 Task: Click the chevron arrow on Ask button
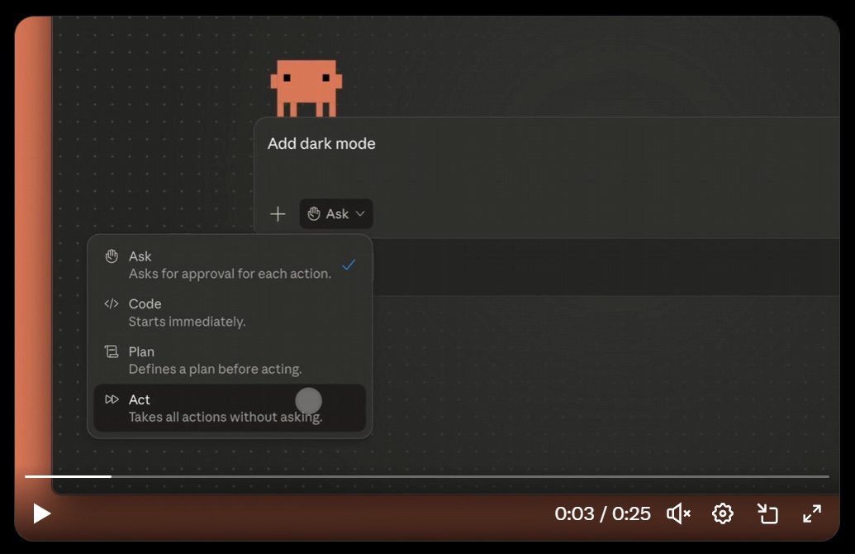tap(360, 214)
